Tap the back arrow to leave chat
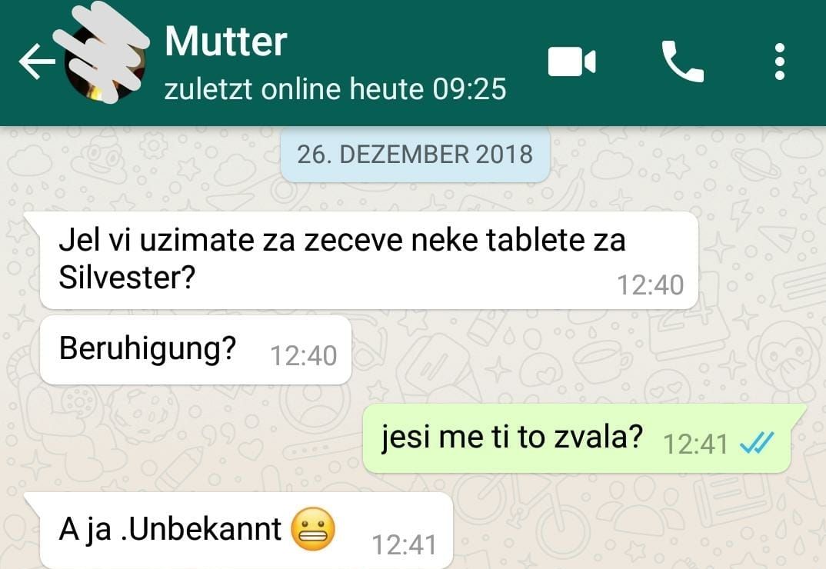This screenshot has width=826, height=569. tap(37, 62)
